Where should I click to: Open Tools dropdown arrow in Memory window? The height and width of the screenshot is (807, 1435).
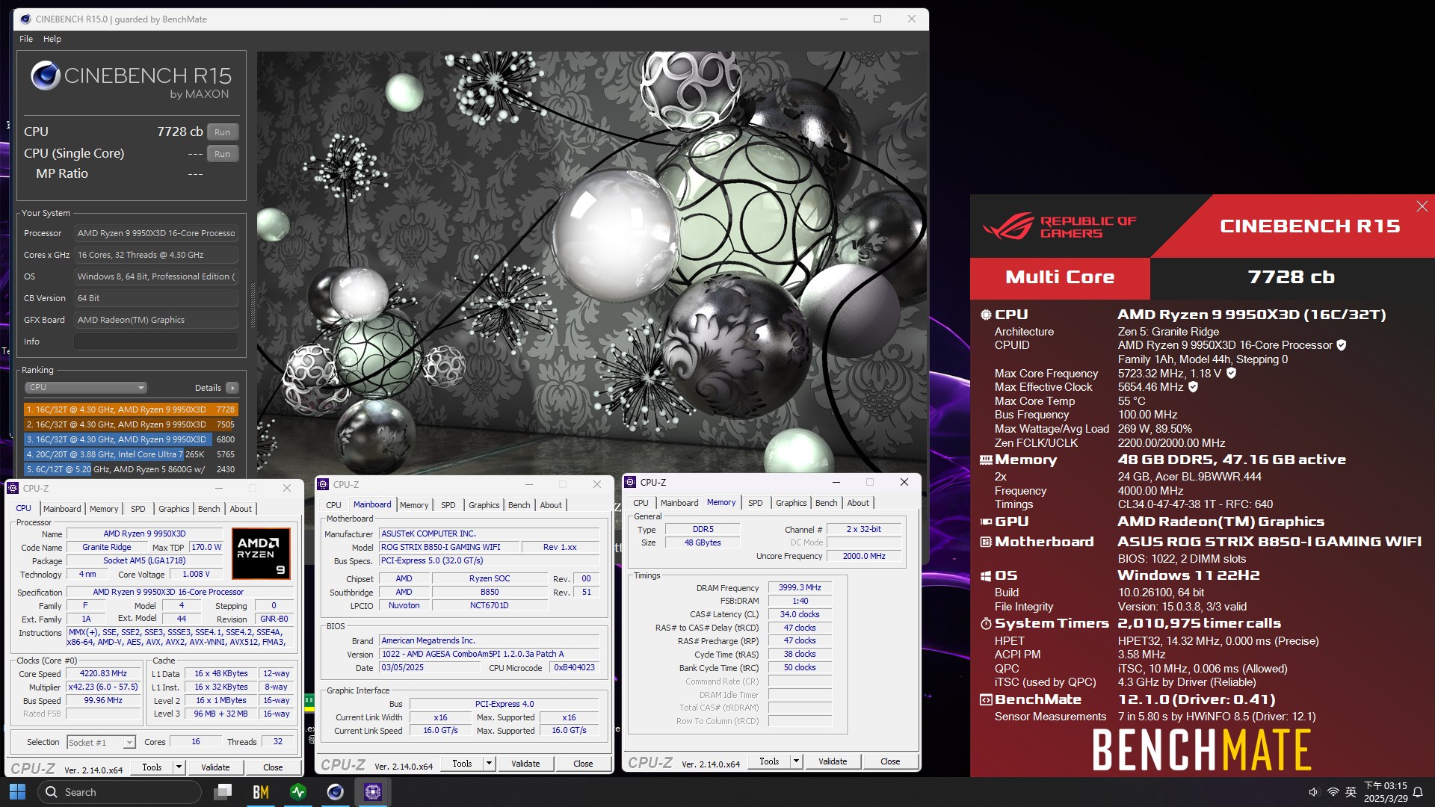pyautogui.click(x=796, y=761)
